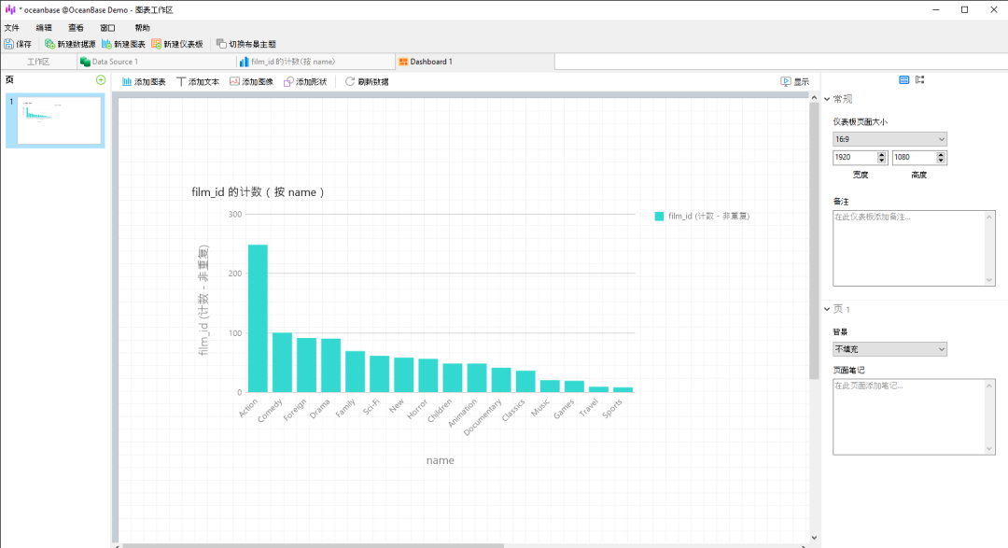Open the 16:9 page size dropdown
The height and width of the screenshot is (548, 1008).
889,139
